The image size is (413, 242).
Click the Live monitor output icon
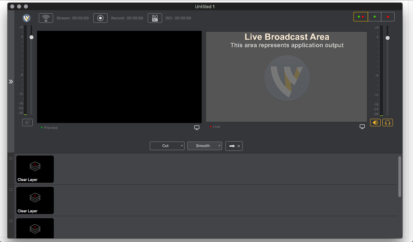[x=362, y=127]
